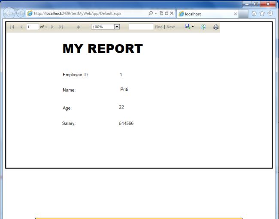Click the age value 22
Viewport: 279px width, 219px height.
pyautogui.click(x=121, y=107)
